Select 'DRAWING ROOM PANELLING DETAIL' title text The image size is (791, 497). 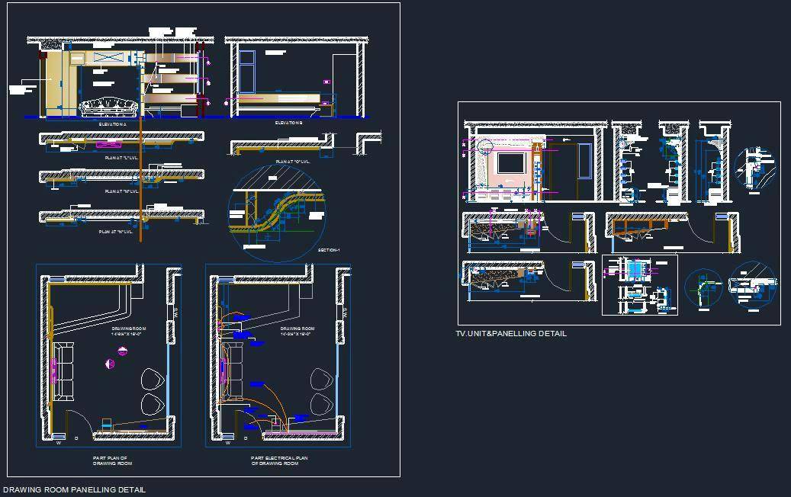coord(74,489)
